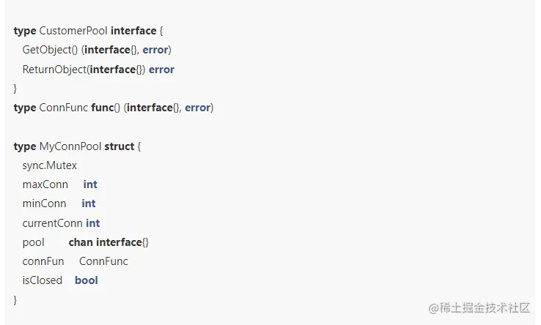Click the bool type keyword
The width and height of the screenshot is (541, 325).
coord(87,280)
